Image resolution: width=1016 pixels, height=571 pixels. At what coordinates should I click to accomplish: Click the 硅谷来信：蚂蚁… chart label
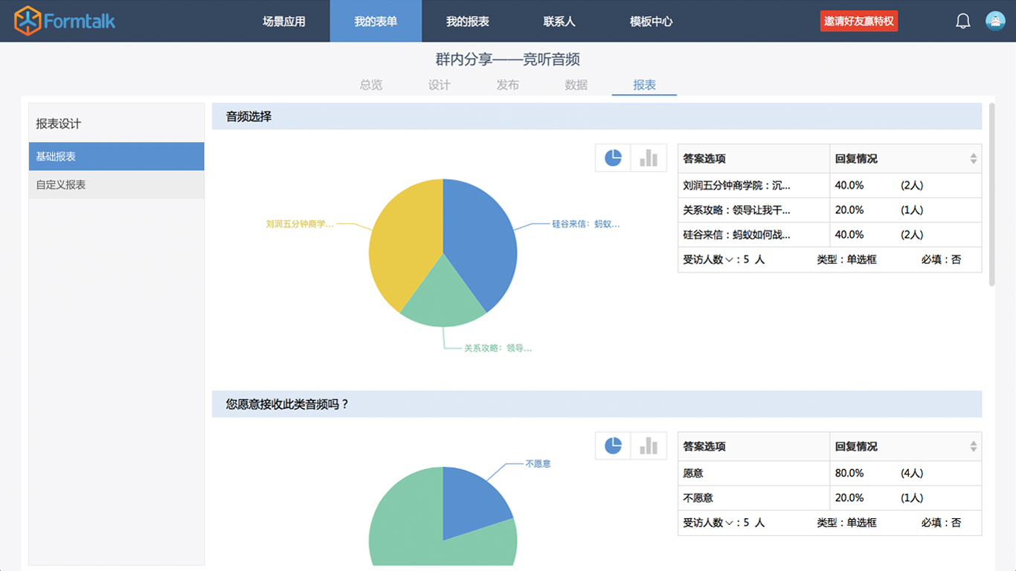[x=585, y=223]
